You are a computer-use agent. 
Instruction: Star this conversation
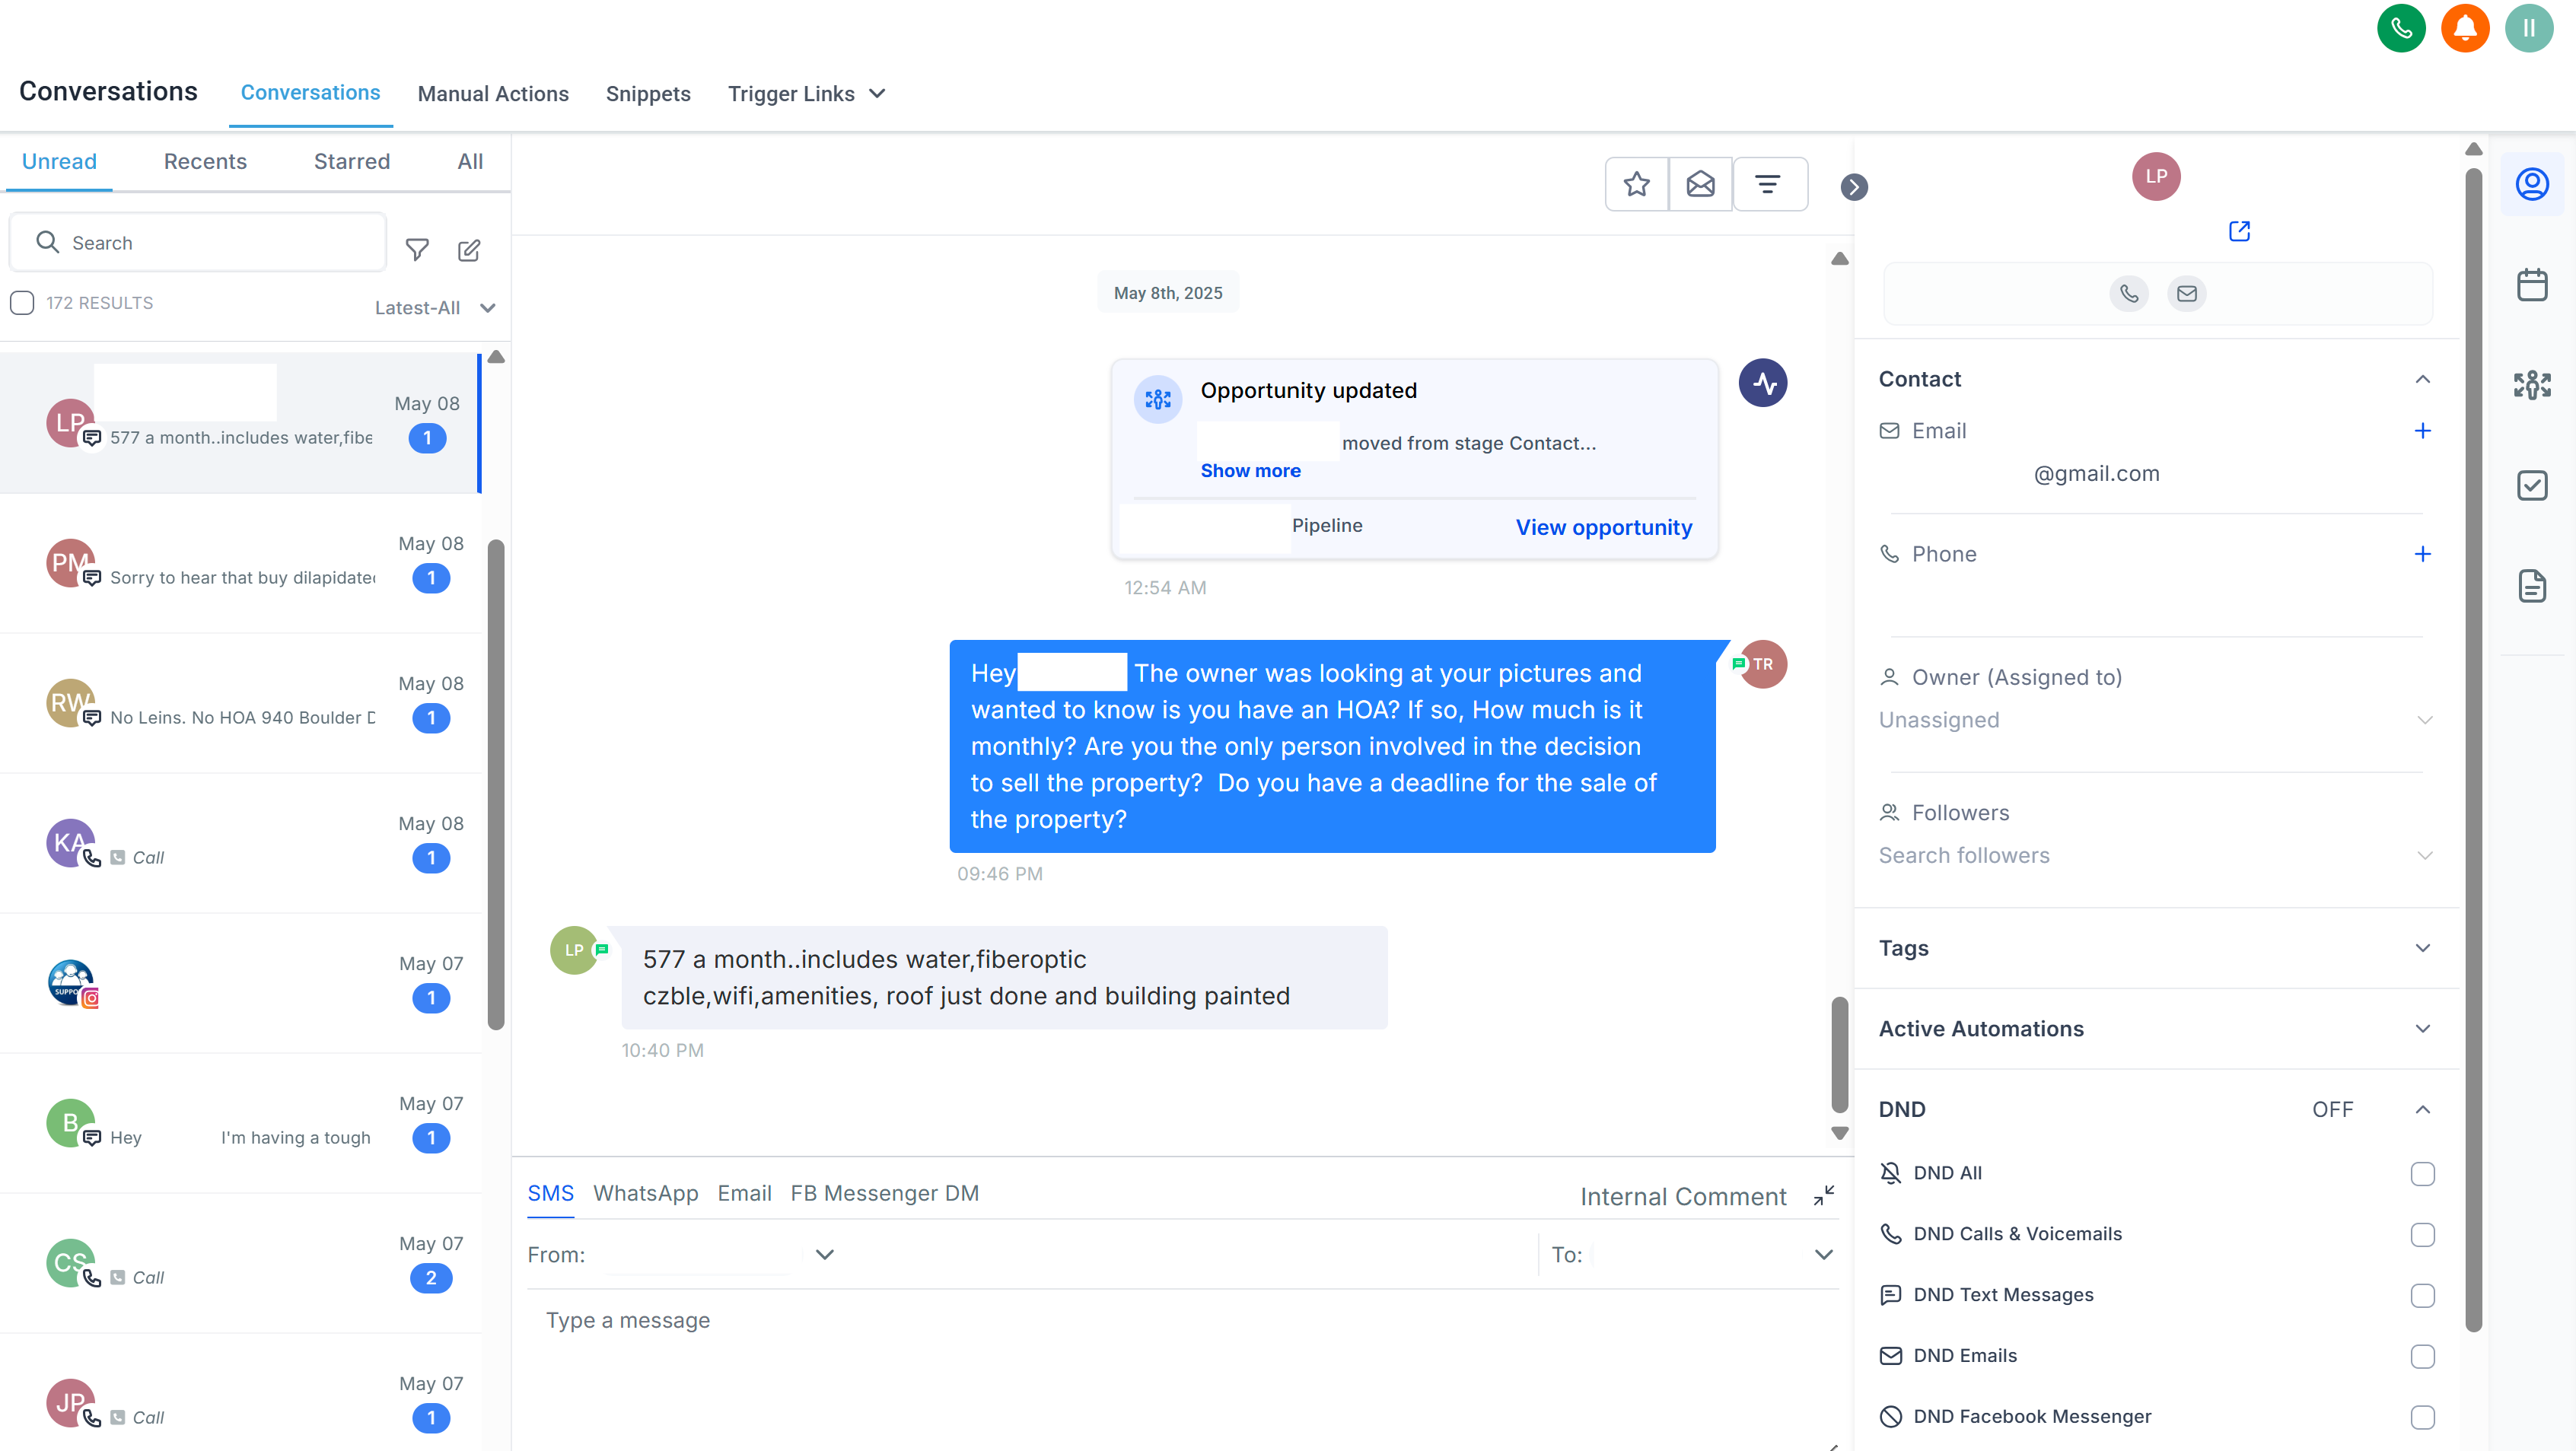point(1636,184)
